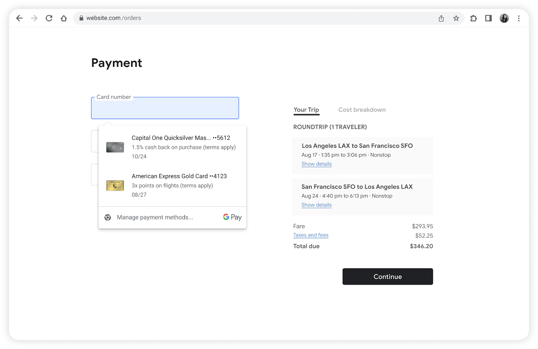Open the Taxes and fees breakdown
Viewport: 538px width, 349px height.
coord(310,235)
